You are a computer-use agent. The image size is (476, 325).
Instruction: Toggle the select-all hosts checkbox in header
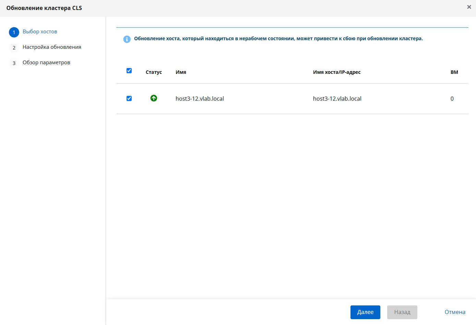coord(129,70)
